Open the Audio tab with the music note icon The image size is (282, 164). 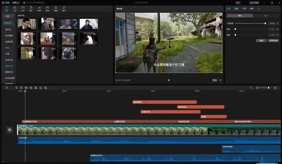14,9
